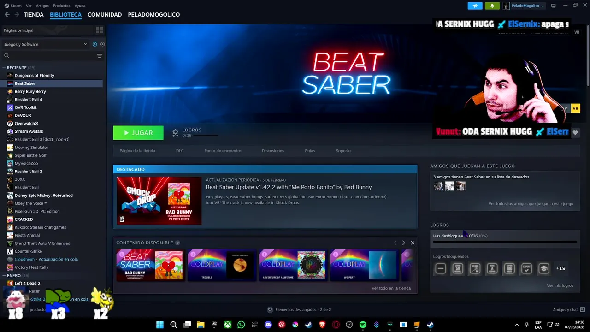590x332 pixels.
Task: Click Ver todos los amigos que juegan link
Action: [x=531, y=203]
